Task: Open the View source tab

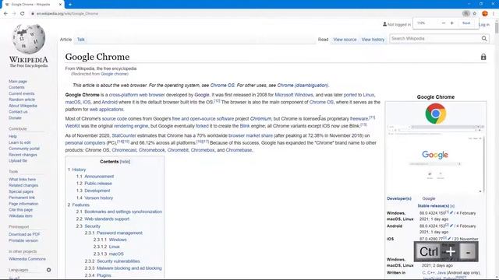Action: 345,40
